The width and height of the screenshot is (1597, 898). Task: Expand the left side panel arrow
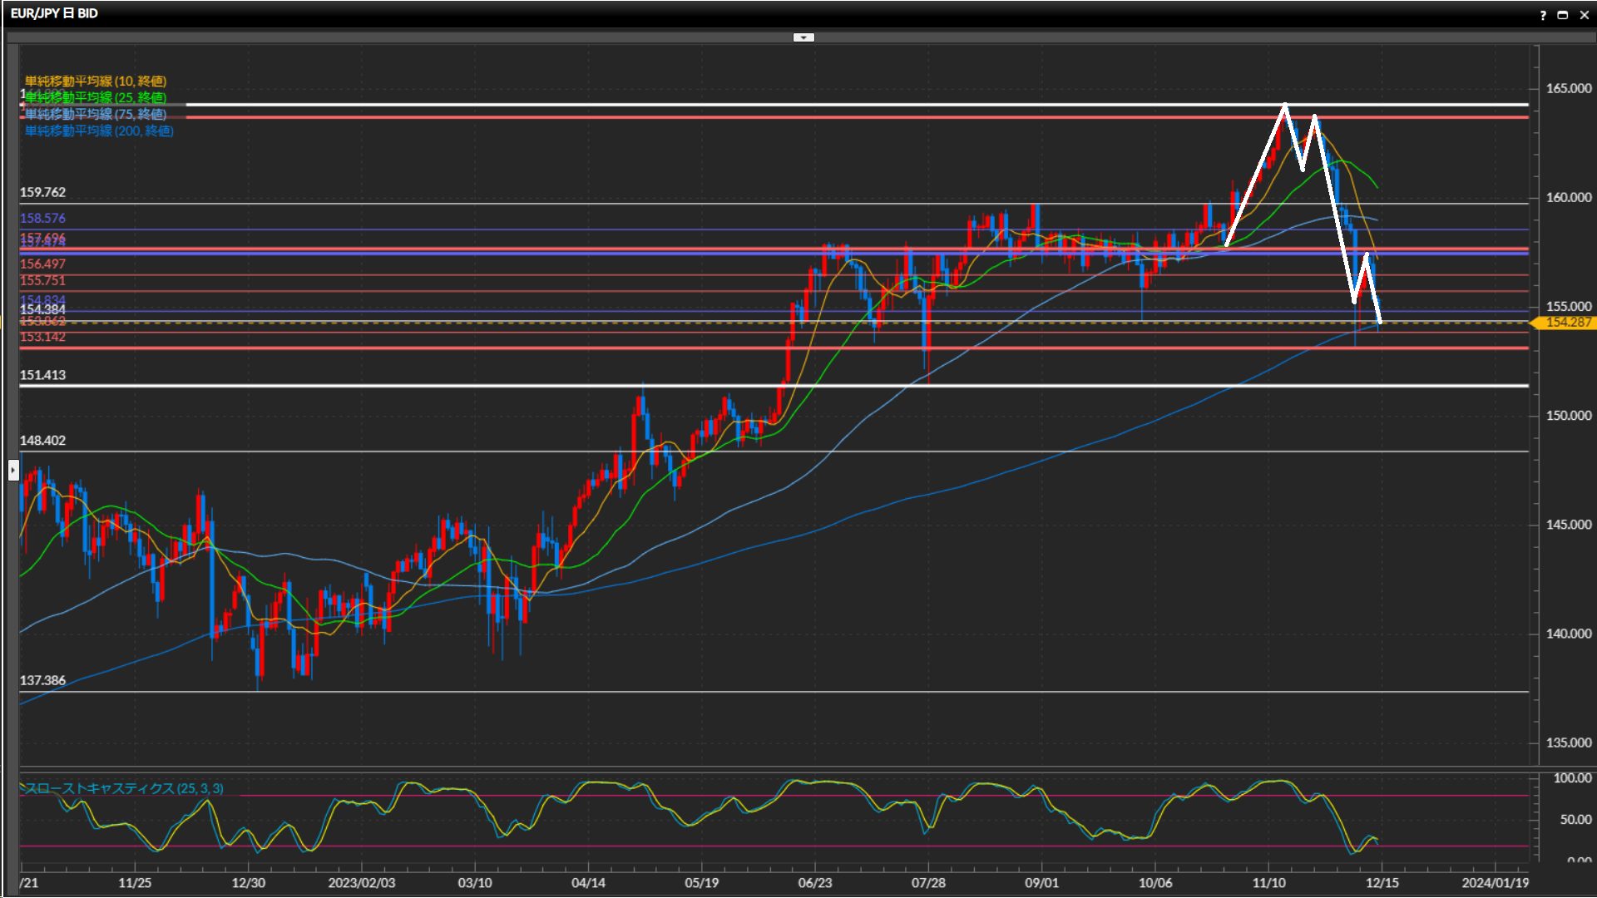[13, 471]
